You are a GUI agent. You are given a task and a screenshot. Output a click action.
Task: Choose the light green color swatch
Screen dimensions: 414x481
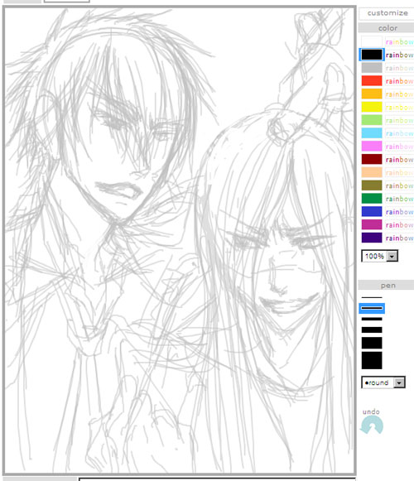pos(371,120)
